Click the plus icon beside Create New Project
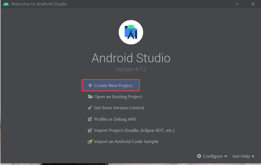 click(90, 86)
